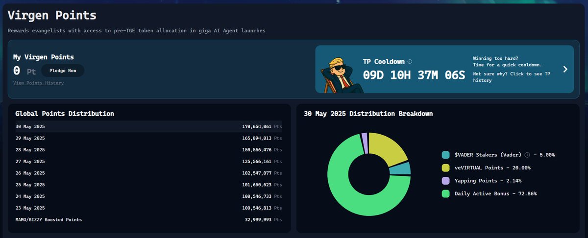This screenshot has height=238, width=588.
Task: Click the 150,566,476 points value
Action: [x=257, y=150]
